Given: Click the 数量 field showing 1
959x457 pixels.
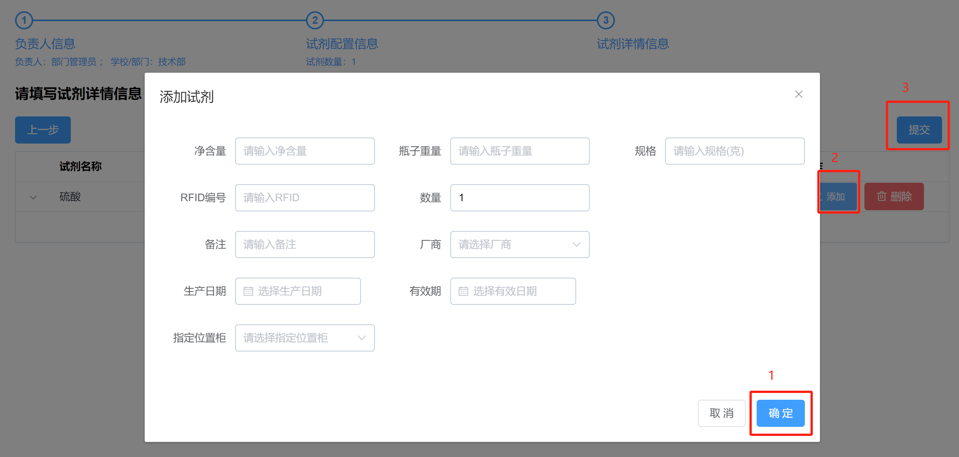Looking at the screenshot, I should [x=520, y=198].
